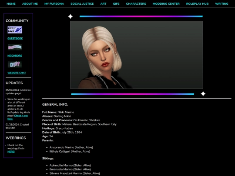Viewport: 235px width, 176px height.
Task: Click 'Aphrodite Marino (Sister, Alive)'
Action: 70,166
